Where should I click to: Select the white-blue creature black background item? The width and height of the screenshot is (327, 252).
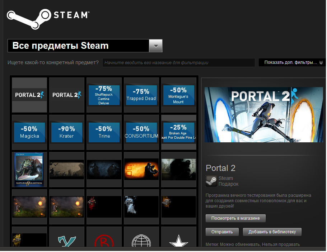(x=141, y=207)
